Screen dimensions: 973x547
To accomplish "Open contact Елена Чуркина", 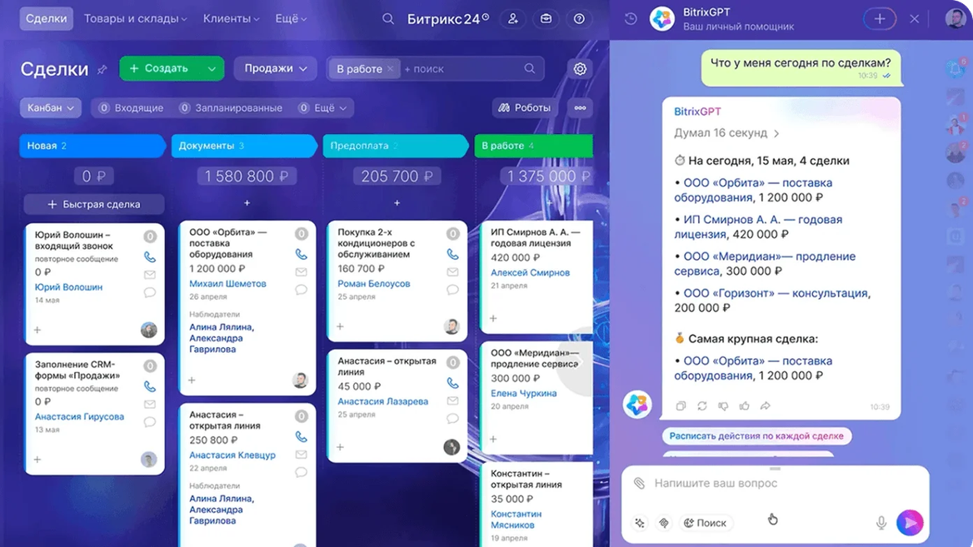I will [x=524, y=393].
